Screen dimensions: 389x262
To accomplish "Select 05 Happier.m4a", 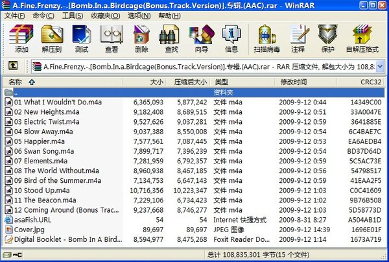I will (39, 141).
